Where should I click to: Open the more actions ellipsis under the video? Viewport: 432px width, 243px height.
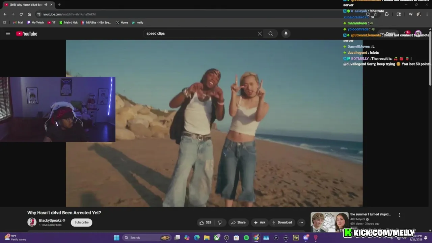click(301, 222)
